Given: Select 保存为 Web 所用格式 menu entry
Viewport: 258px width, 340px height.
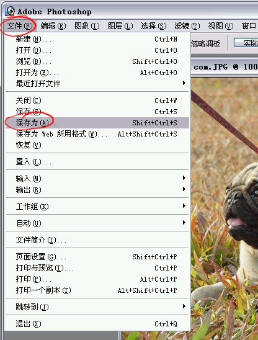Looking at the screenshot, I should (x=97, y=134).
